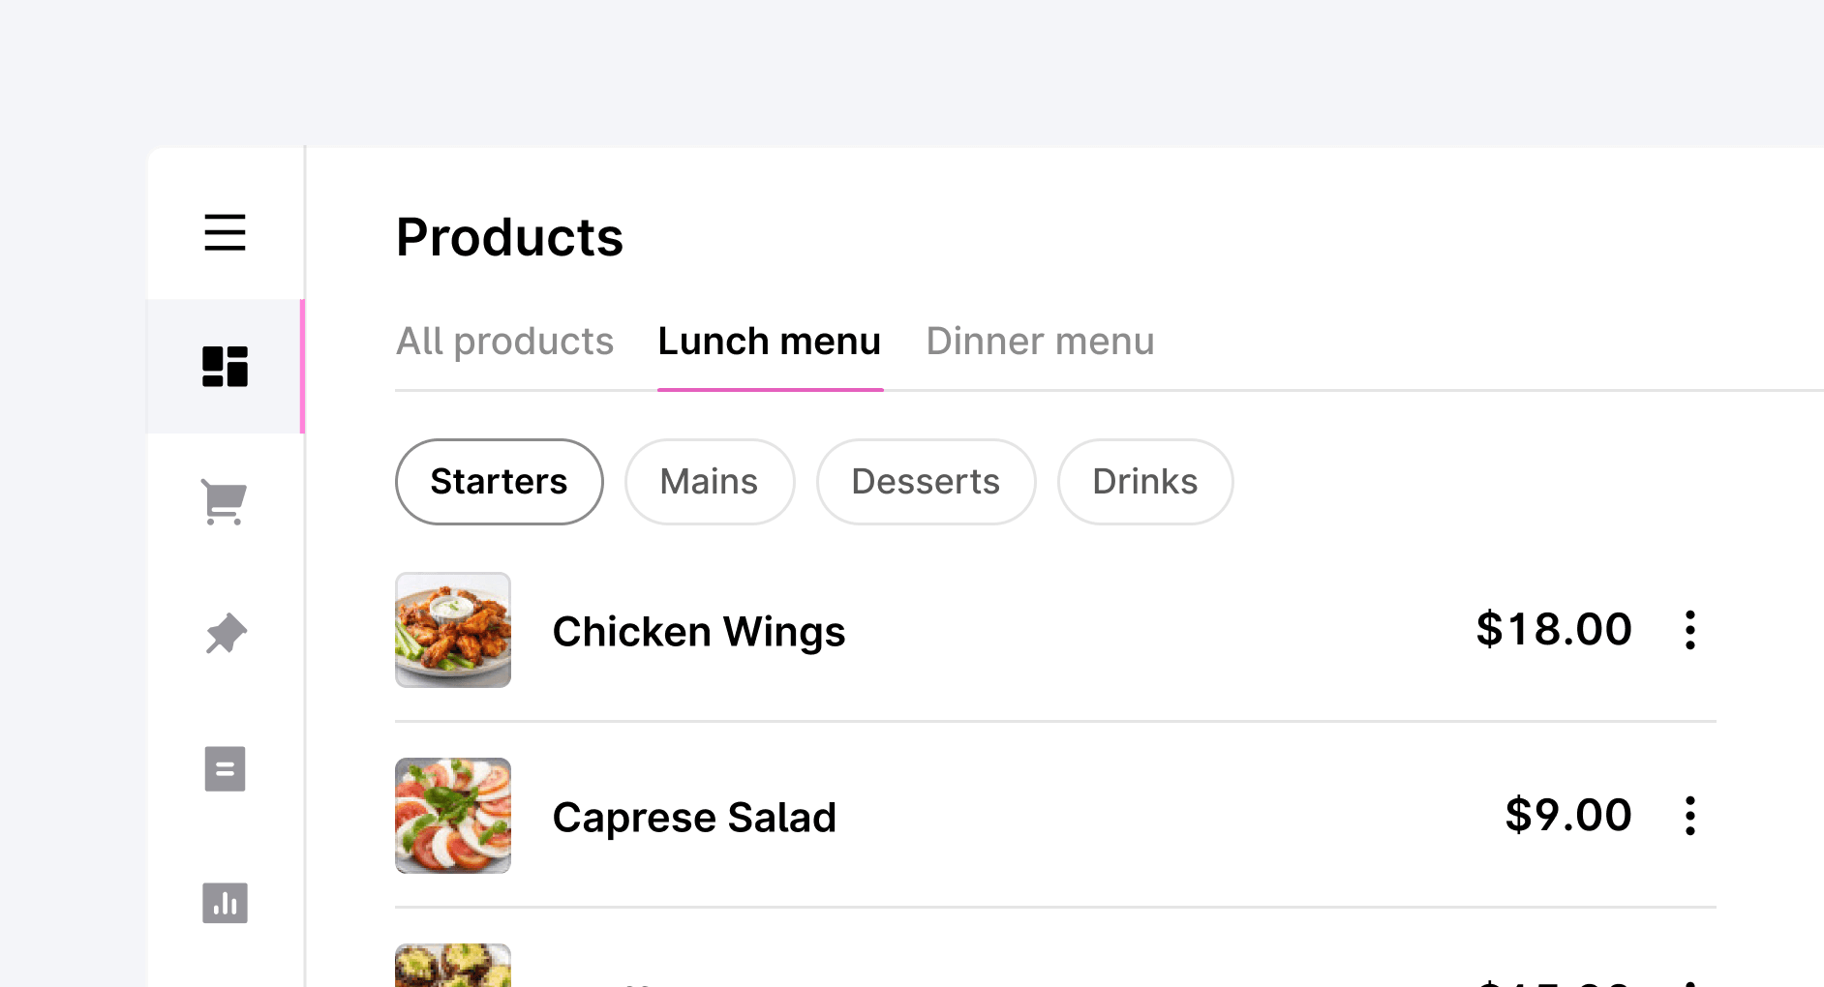This screenshot has width=1824, height=987.
Task: Open the Dinner menu tab
Action: 1039,341
